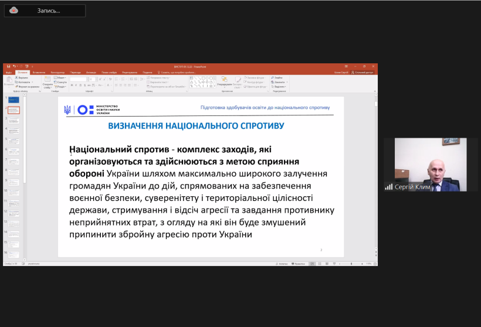The height and width of the screenshot is (327, 481).
Task: Expand the shapes gallery More arrow
Action: [215, 86]
